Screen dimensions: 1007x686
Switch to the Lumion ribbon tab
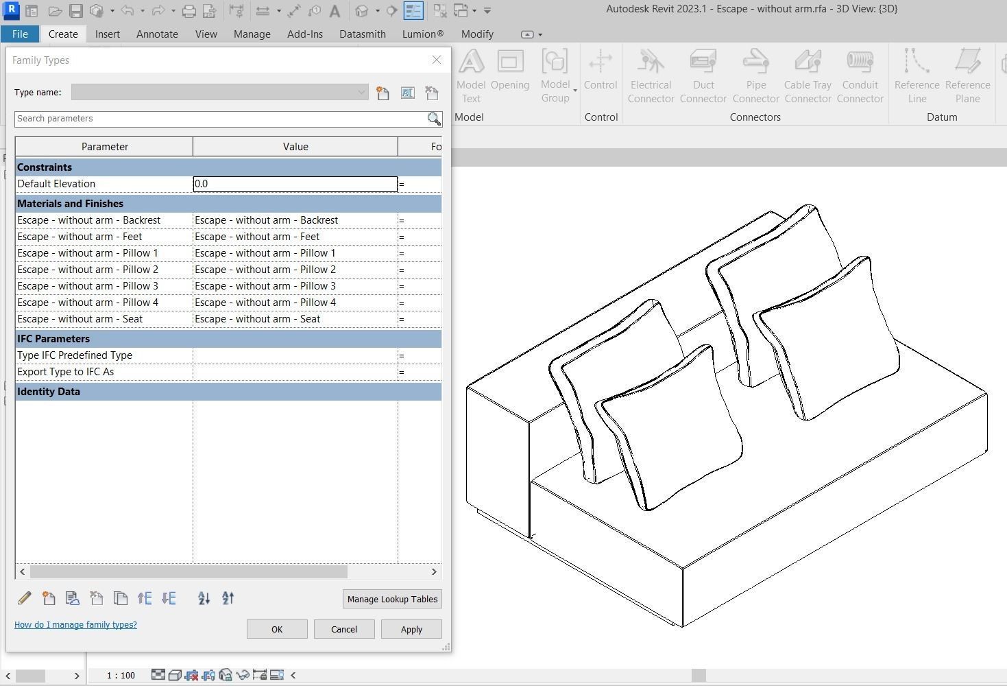[423, 34]
